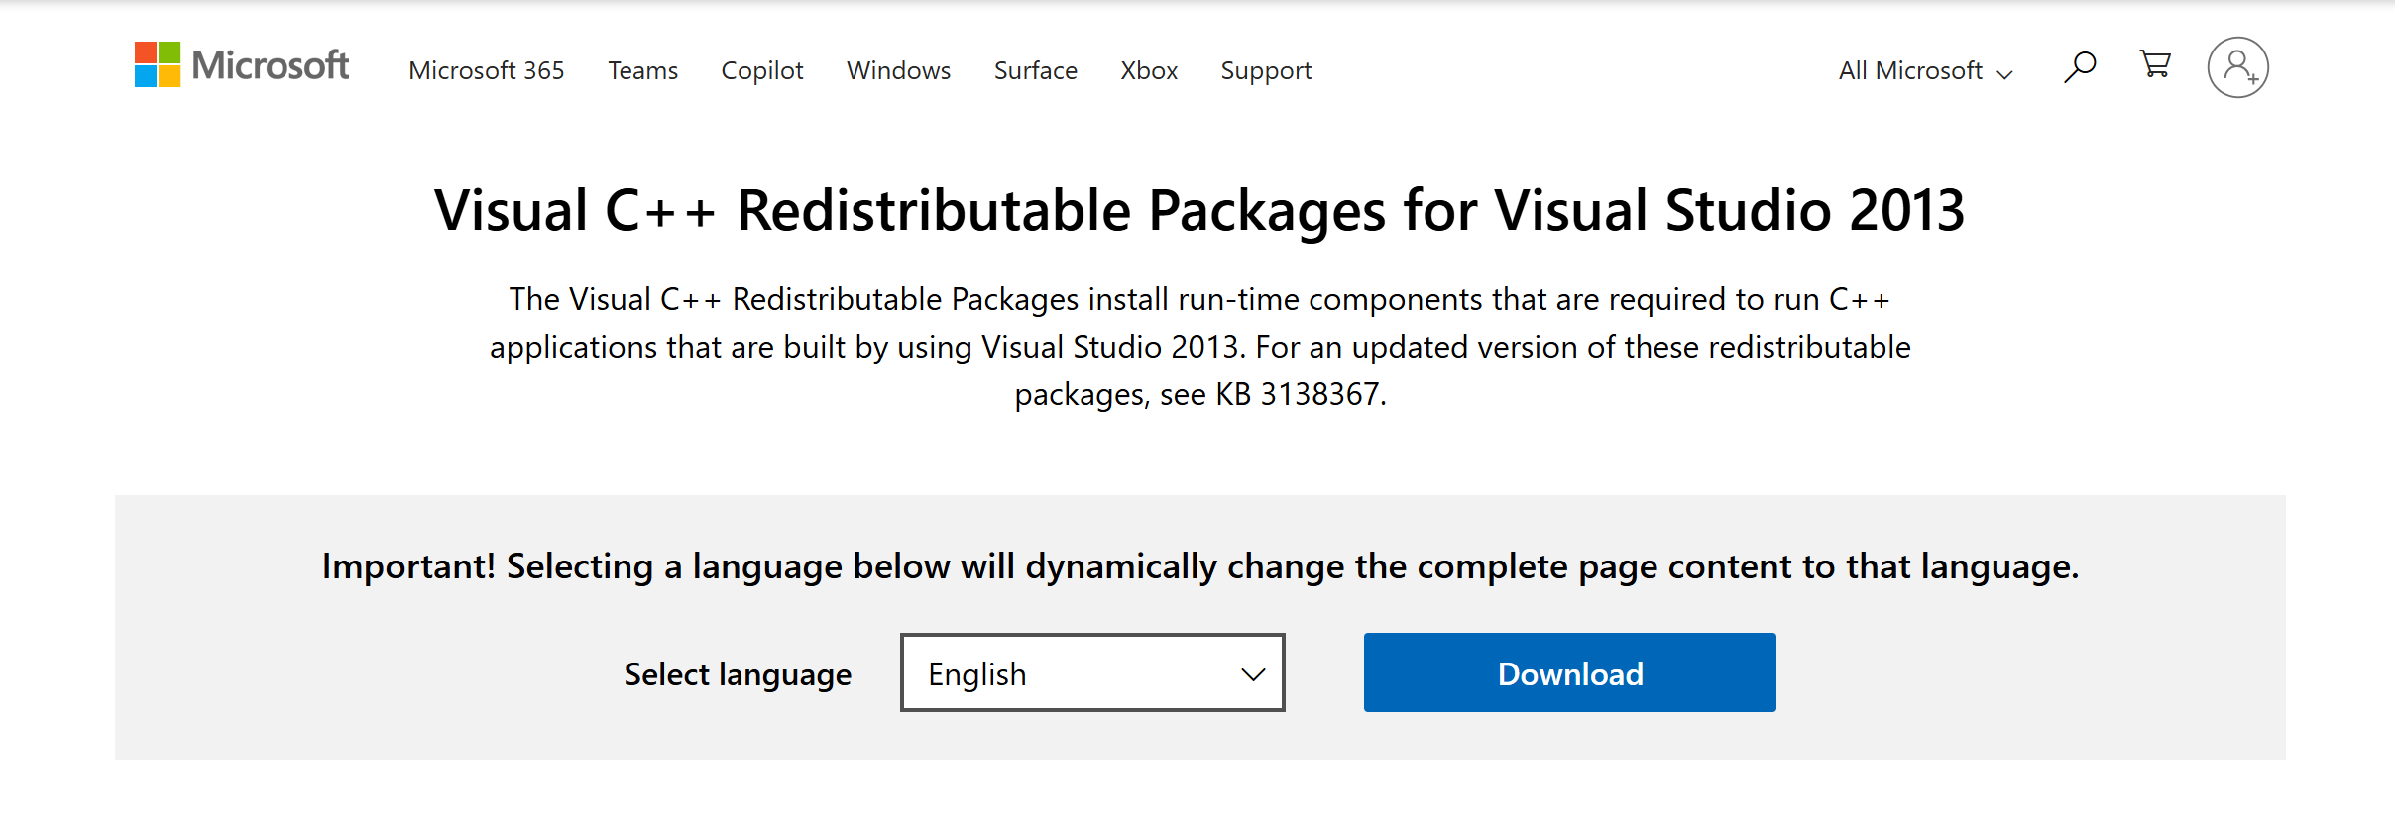This screenshot has width=2395, height=818.
Task: Click the Visual C++ Redistributable page heading
Action: pos(1199,210)
